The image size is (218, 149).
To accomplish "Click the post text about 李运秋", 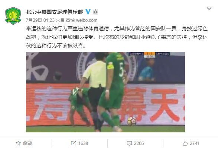I will click(x=117, y=37).
